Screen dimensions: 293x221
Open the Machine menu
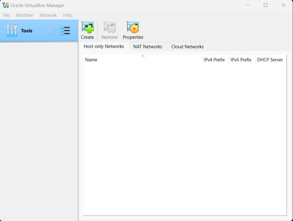click(x=25, y=15)
